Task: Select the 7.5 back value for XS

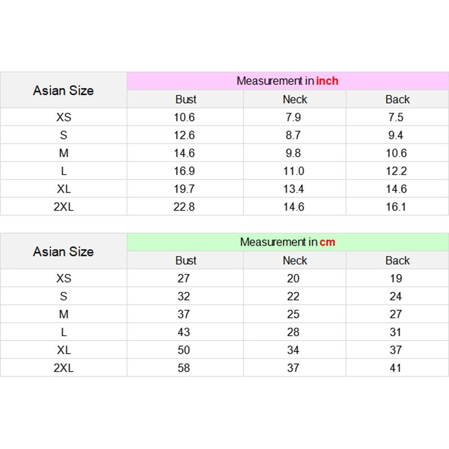Action: (396, 117)
